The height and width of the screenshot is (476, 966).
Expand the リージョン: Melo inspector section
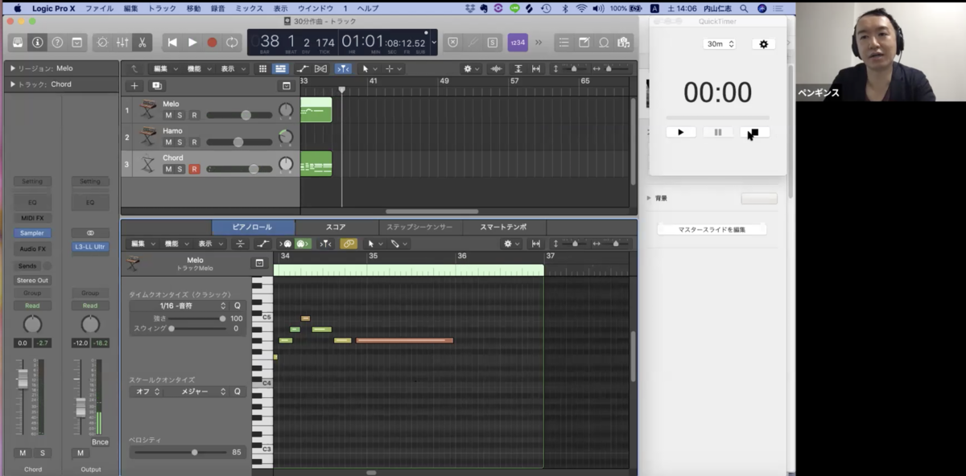[13, 68]
